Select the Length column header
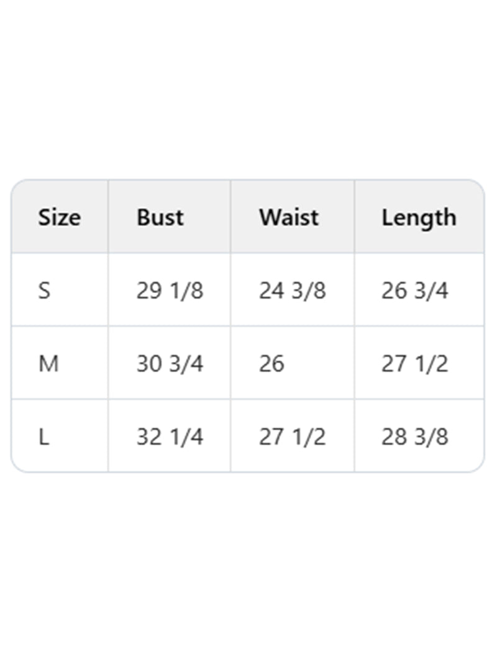This screenshot has width=497, height=652. (x=419, y=217)
